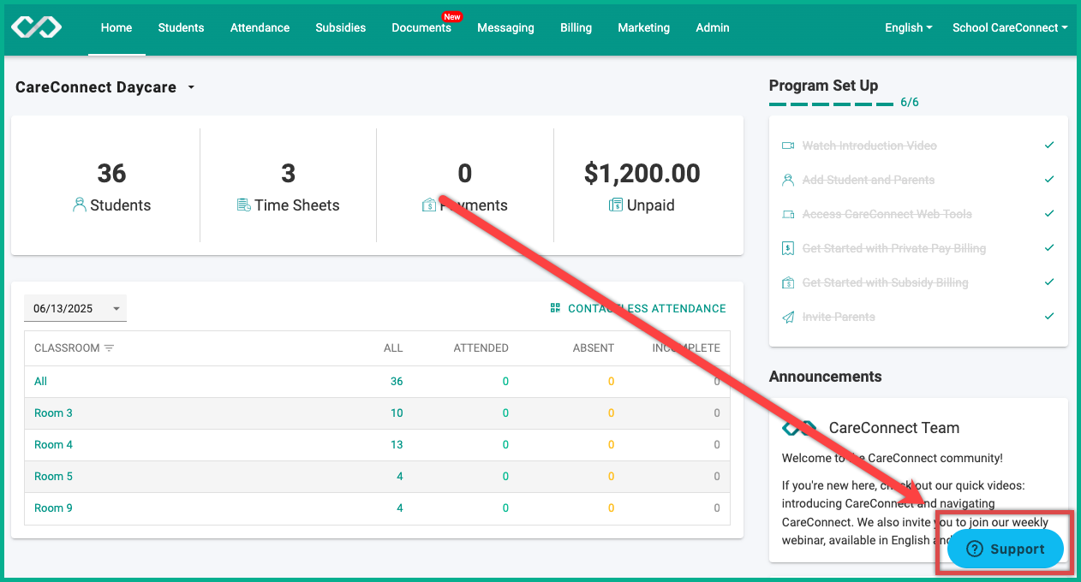Click the Access CareConnect Web Tools icon
The image size is (1081, 582).
[x=788, y=214]
